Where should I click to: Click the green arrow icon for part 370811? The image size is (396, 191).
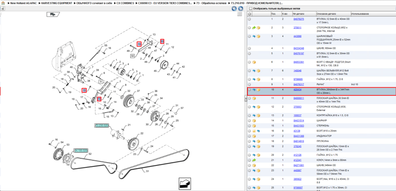click(254, 28)
